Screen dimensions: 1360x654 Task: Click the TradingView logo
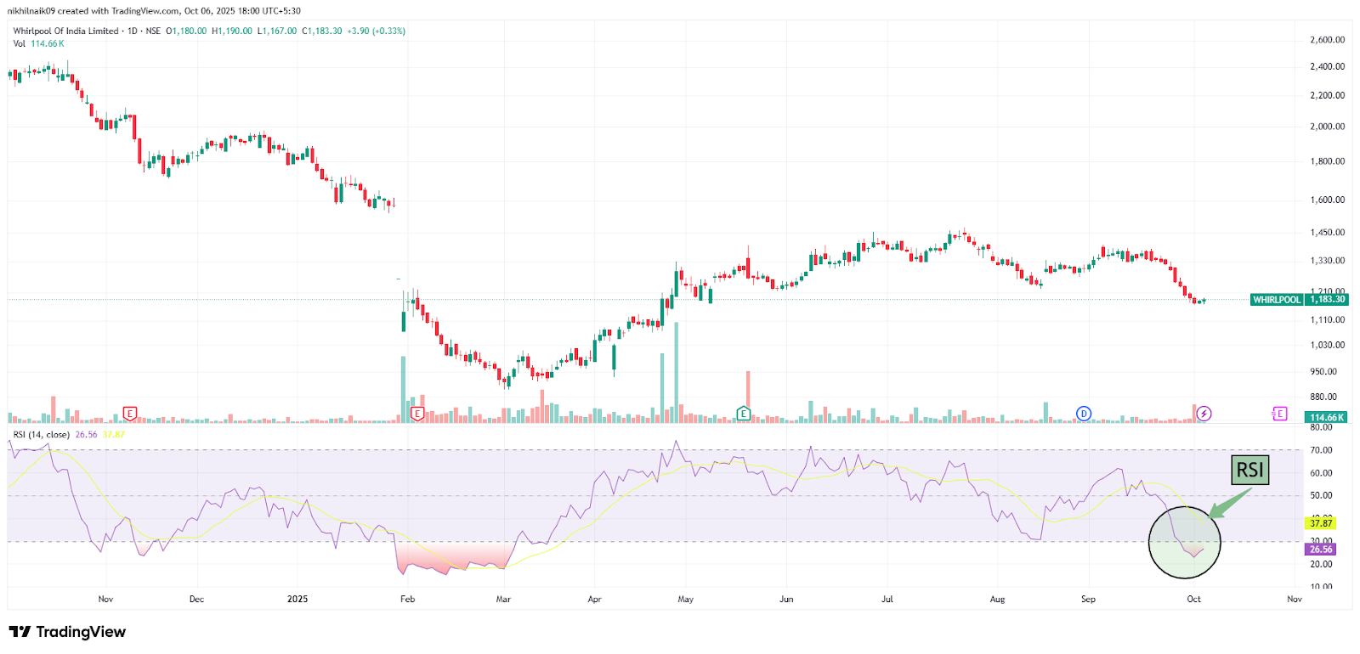click(x=67, y=632)
